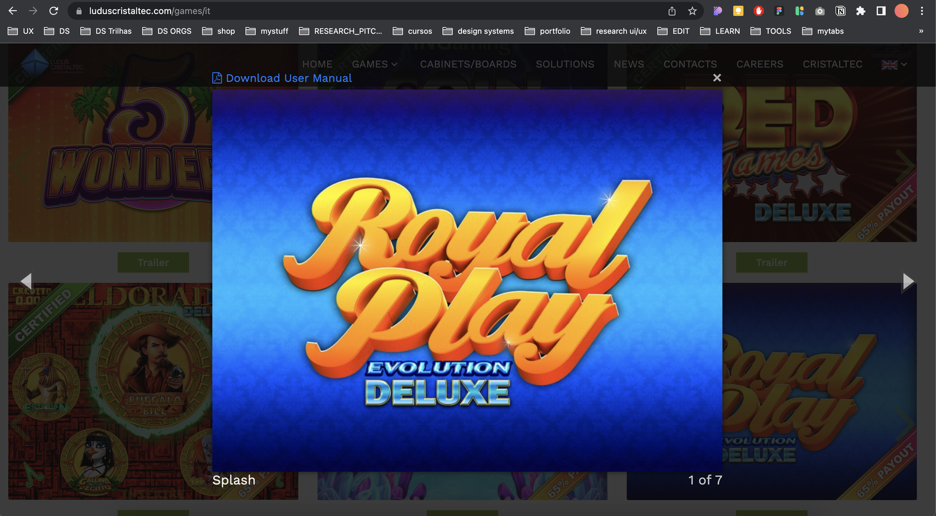Open the UX bookmarks folder
Screen dimensions: 936x516
(21, 31)
